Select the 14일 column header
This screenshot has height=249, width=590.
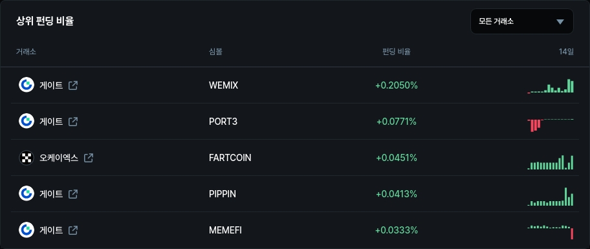point(567,52)
